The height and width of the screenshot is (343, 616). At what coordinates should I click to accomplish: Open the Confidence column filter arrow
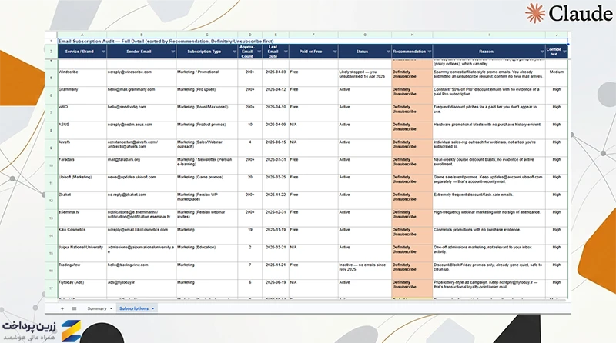(x=564, y=52)
